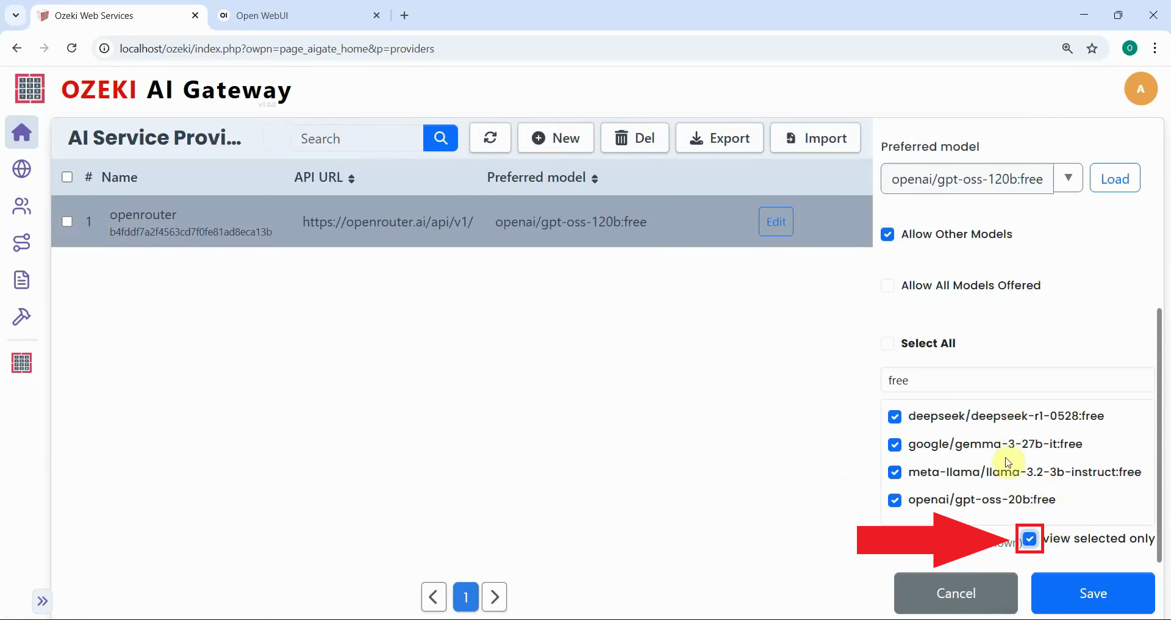The height and width of the screenshot is (620, 1171).
Task: Click the Home icon in the sidebar
Action: [x=22, y=132]
